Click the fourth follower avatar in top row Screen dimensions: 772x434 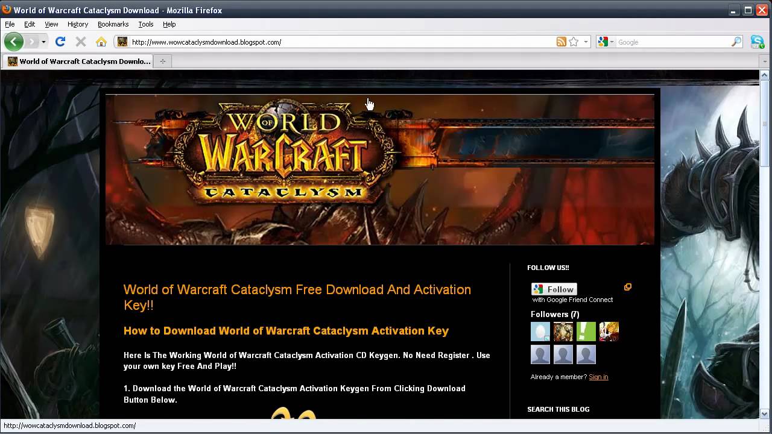(609, 332)
